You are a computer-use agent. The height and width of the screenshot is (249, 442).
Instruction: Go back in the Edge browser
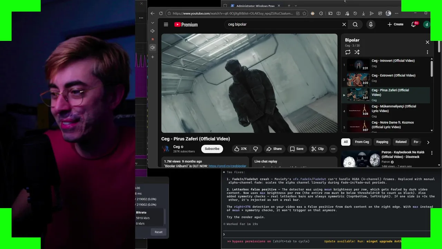153,13
